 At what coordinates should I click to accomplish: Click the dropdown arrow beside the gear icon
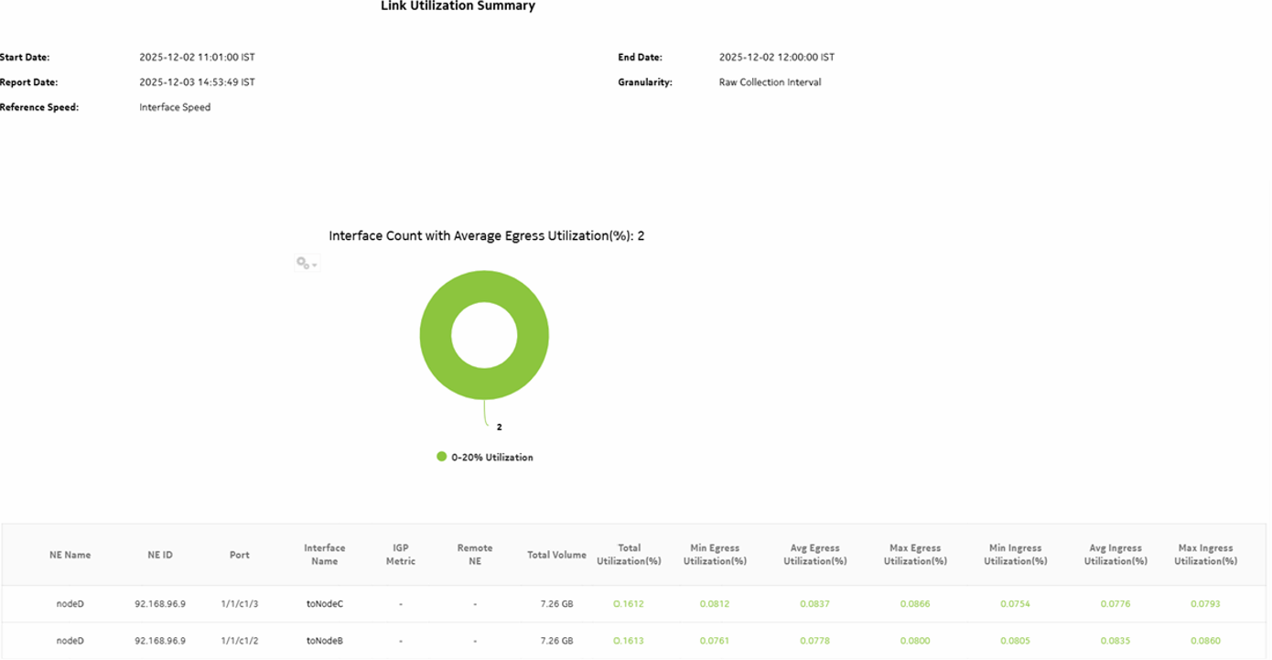pyautogui.click(x=314, y=265)
